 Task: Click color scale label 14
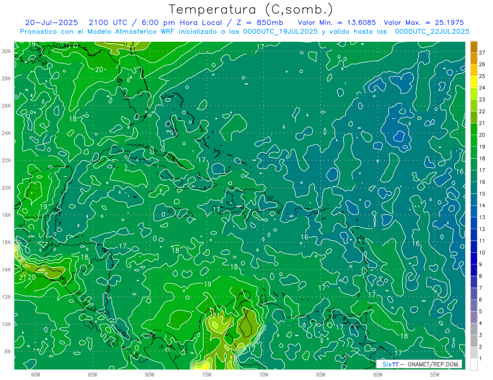tap(482, 205)
